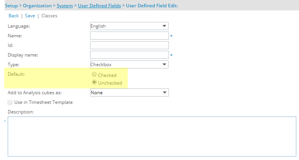The width and height of the screenshot is (299, 160).
Task: Focus the Id input field
Action: [x=129, y=45]
